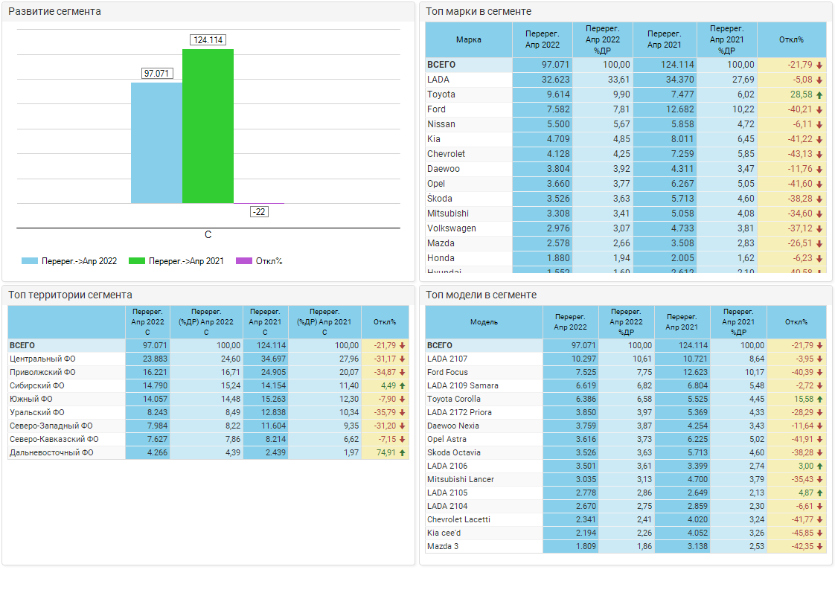Click green up arrow in Toyota Corolla row

point(819,400)
